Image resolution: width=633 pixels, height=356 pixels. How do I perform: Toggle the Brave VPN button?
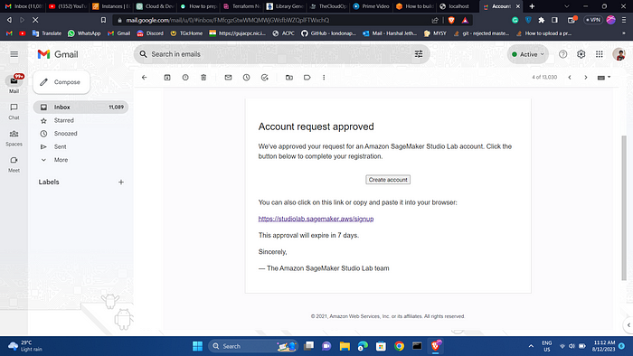coord(593,20)
